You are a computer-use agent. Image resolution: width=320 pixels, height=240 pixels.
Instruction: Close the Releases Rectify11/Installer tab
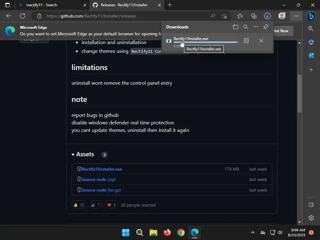pyautogui.click(x=159, y=5)
